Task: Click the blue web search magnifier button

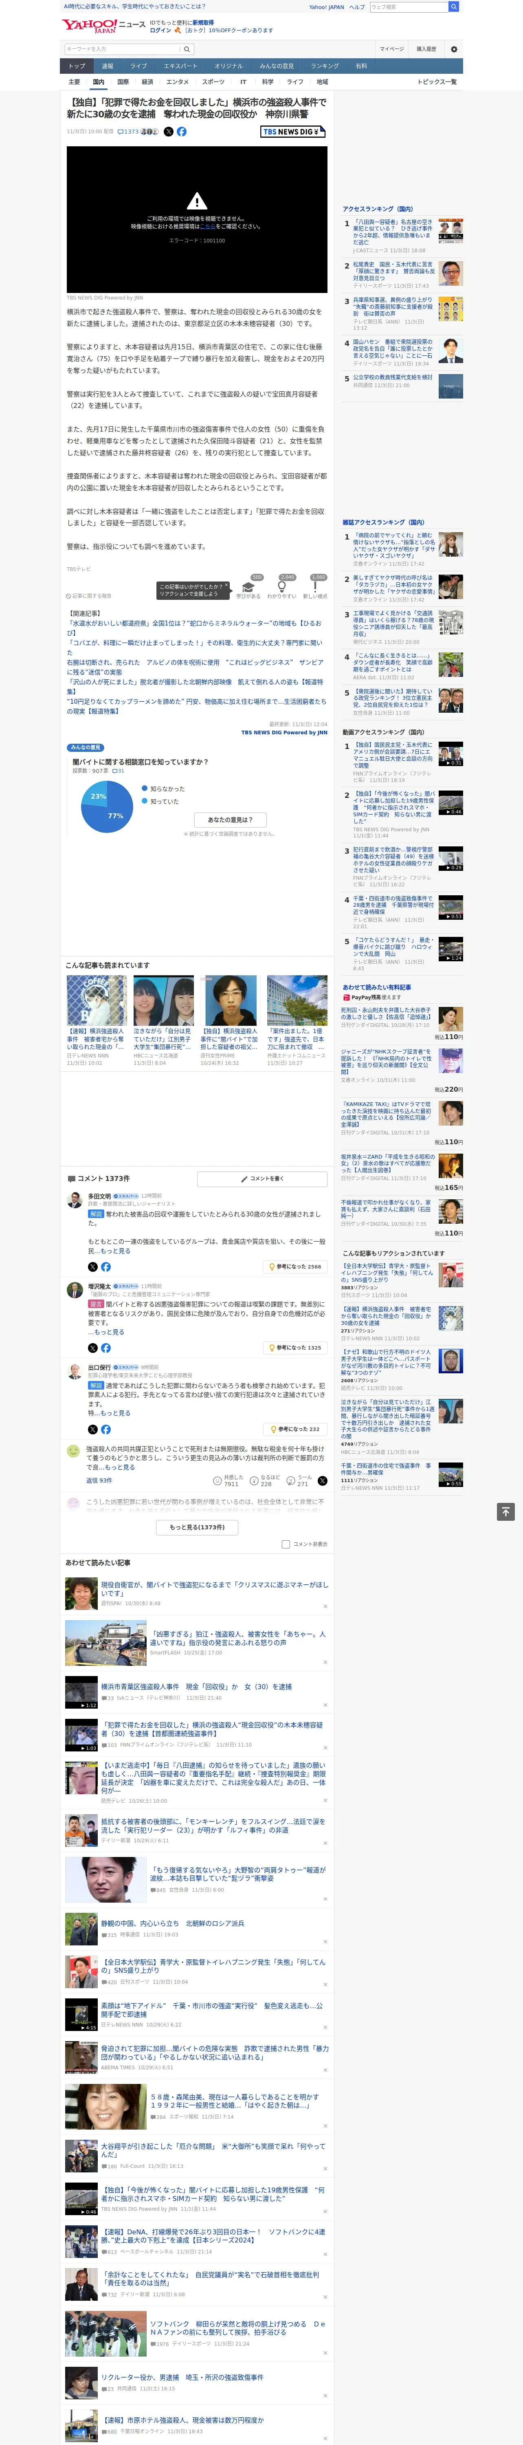Action: (454, 7)
